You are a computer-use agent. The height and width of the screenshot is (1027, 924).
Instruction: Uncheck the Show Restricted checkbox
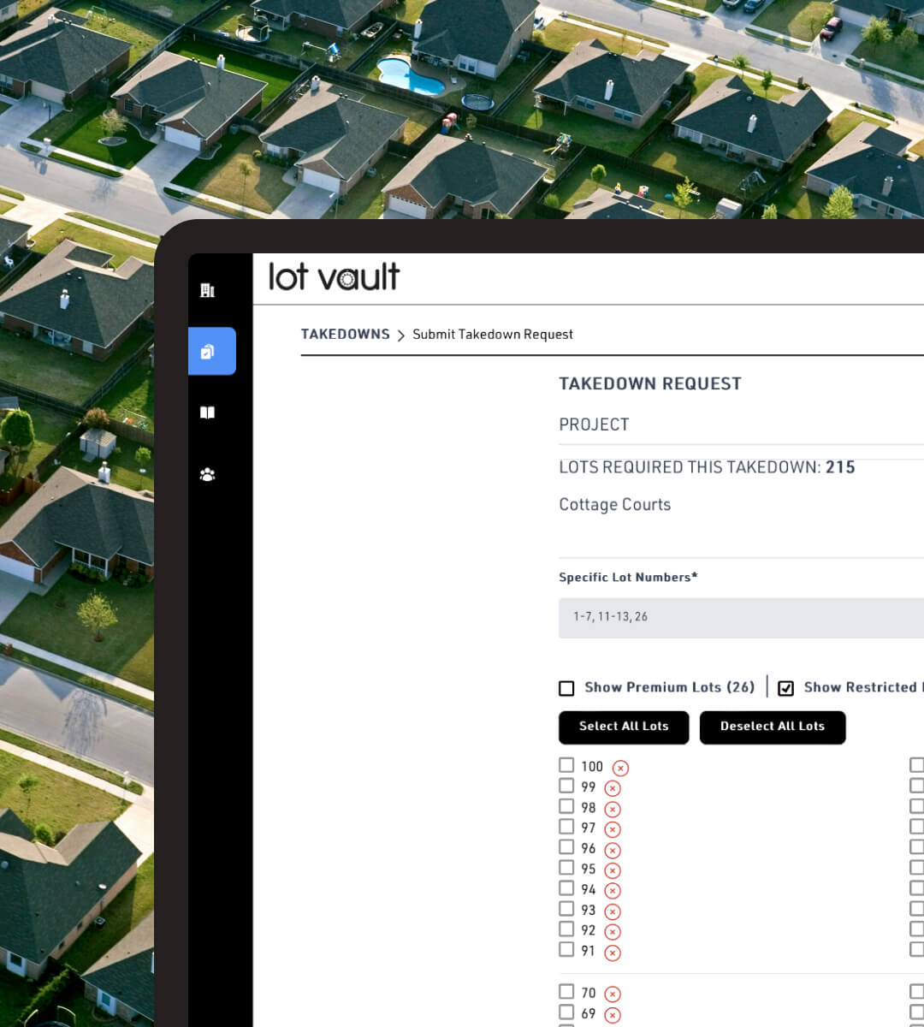pyautogui.click(x=786, y=688)
